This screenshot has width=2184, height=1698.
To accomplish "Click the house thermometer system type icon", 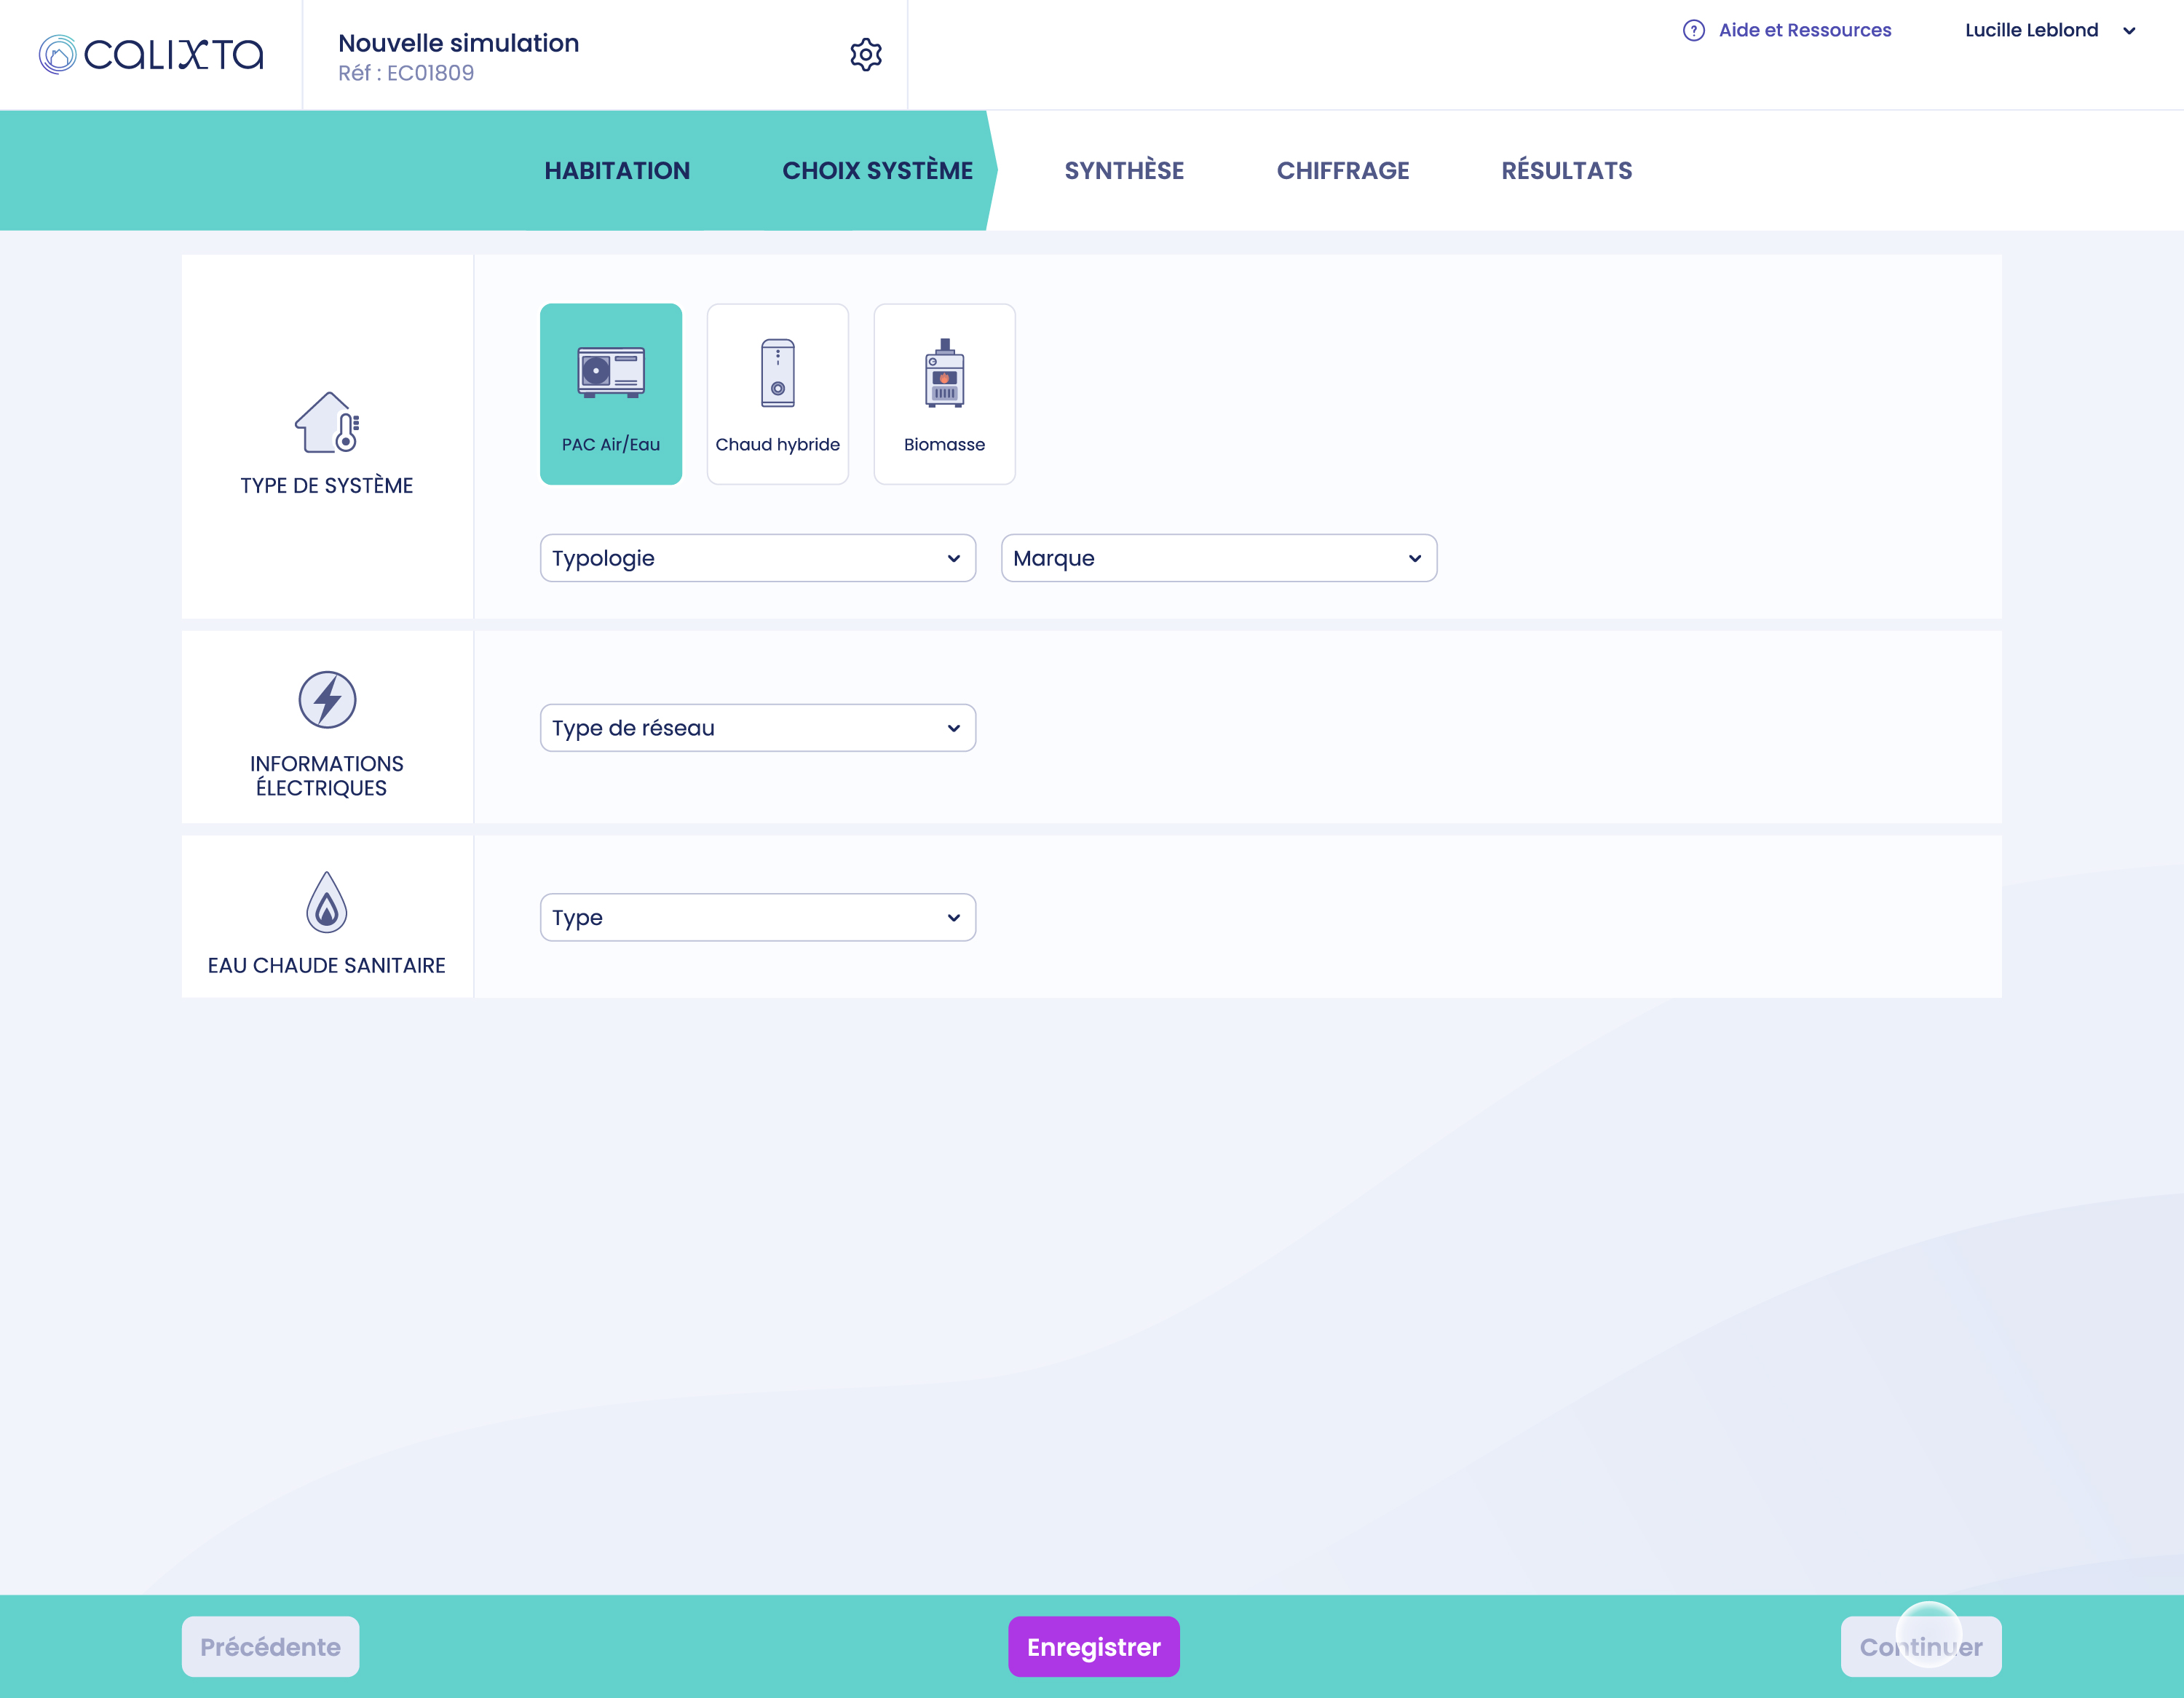I will (x=327, y=422).
